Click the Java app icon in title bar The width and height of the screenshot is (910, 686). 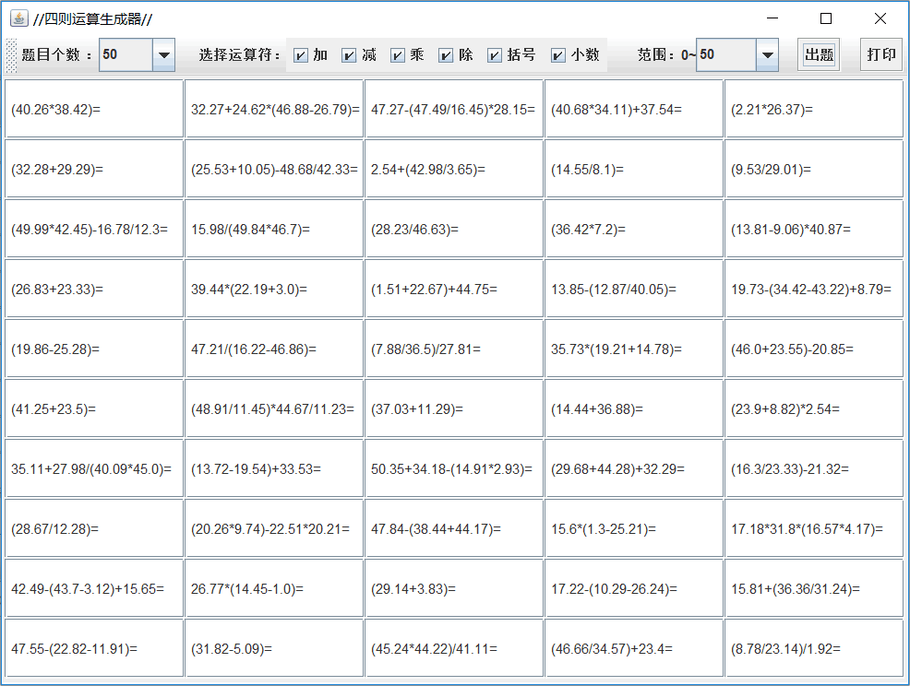(18, 18)
